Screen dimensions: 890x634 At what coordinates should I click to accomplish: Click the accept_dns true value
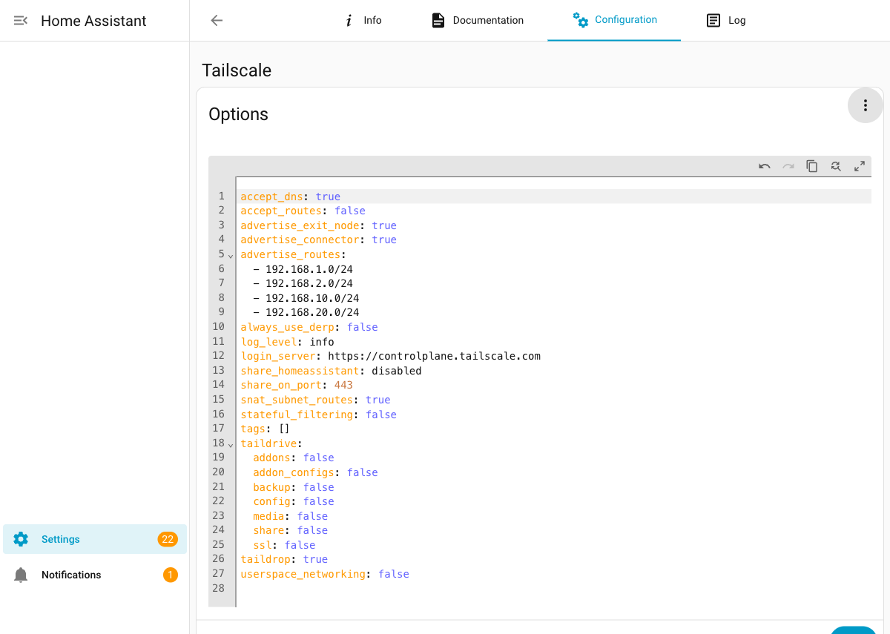coord(328,197)
